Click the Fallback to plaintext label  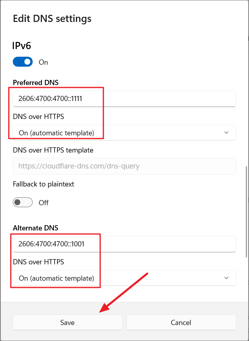pyautogui.click(x=43, y=184)
